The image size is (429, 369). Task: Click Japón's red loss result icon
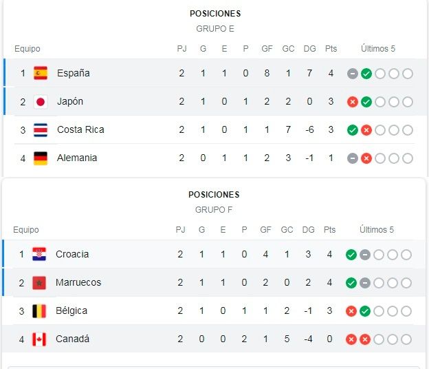(353, 102)
